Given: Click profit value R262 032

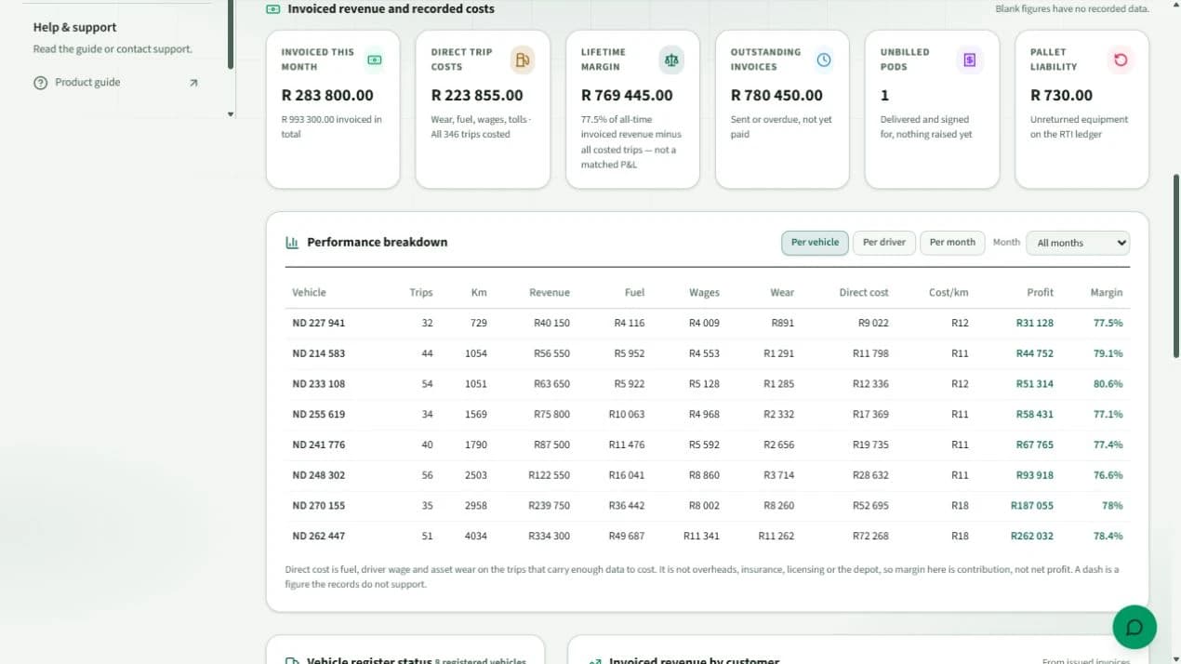Looking at the screenshot, I should (1032, 536).
